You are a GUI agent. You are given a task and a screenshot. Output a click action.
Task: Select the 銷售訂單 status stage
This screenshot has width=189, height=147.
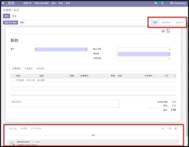coord(180,23)
